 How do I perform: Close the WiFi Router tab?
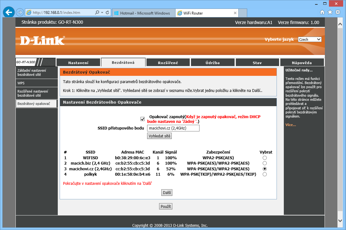pos(235,13)
